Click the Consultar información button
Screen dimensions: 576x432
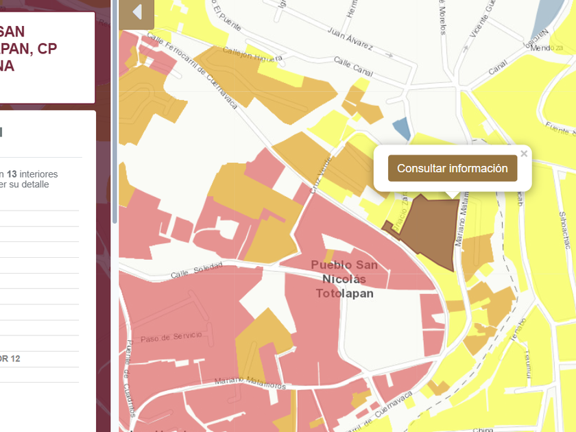[453, 168]
